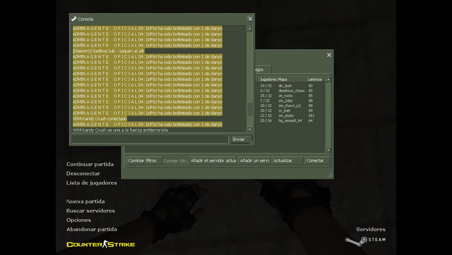Screen dimensions: 452x255
Task: Sort servers by Jugadores column
Action: tap(268, 79)
